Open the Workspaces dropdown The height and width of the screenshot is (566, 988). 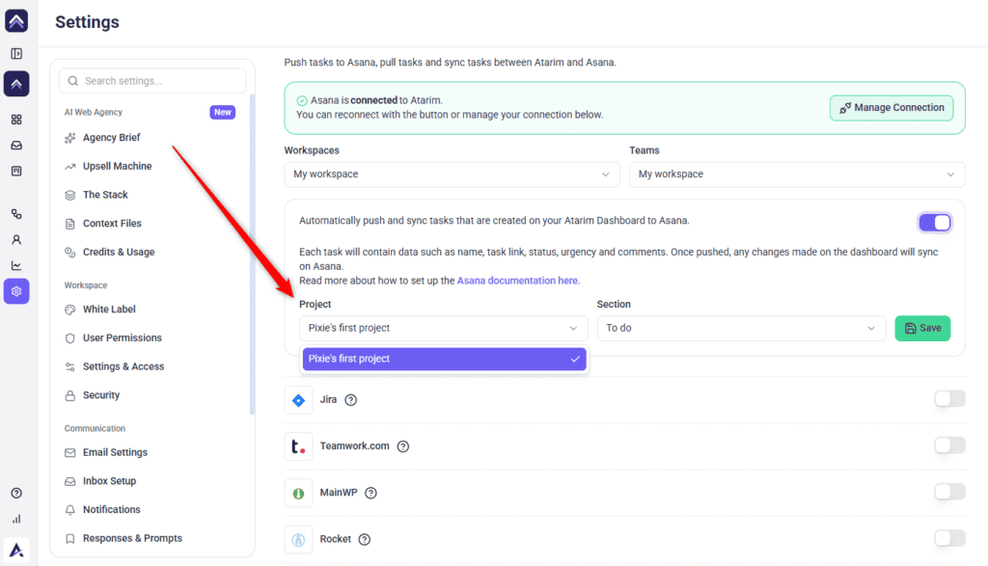coord(452,175)
